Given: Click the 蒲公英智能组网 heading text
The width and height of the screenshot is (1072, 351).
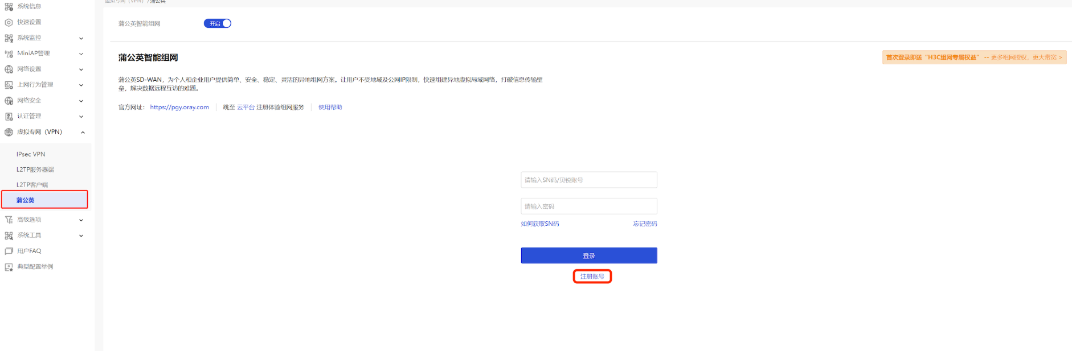Looking at the screenshot, I should pyautogui.click(x=148, y=57).
